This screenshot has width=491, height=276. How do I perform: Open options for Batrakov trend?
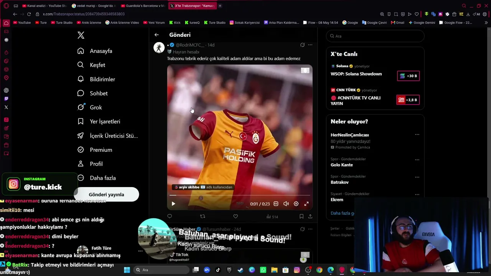coord(417,177)
